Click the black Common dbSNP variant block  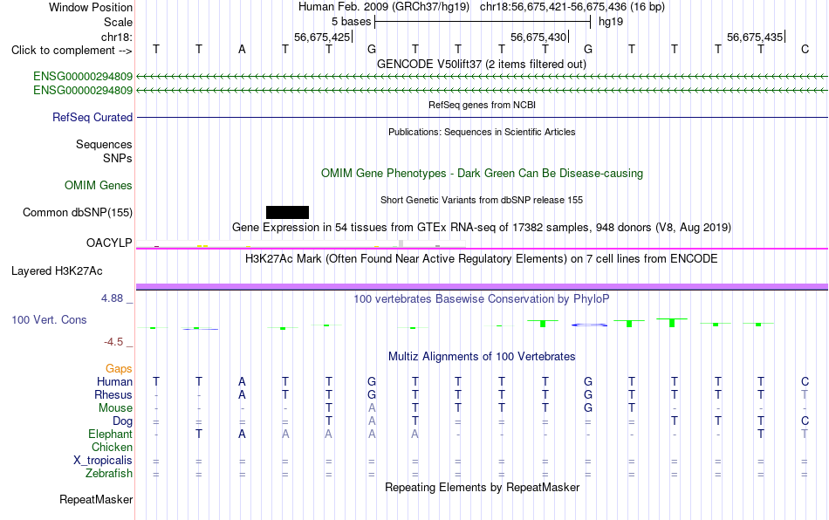click(287, 212)
